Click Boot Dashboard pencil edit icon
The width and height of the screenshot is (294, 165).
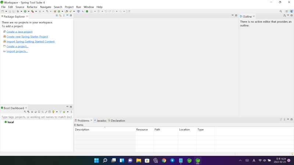tap(46, 112)
